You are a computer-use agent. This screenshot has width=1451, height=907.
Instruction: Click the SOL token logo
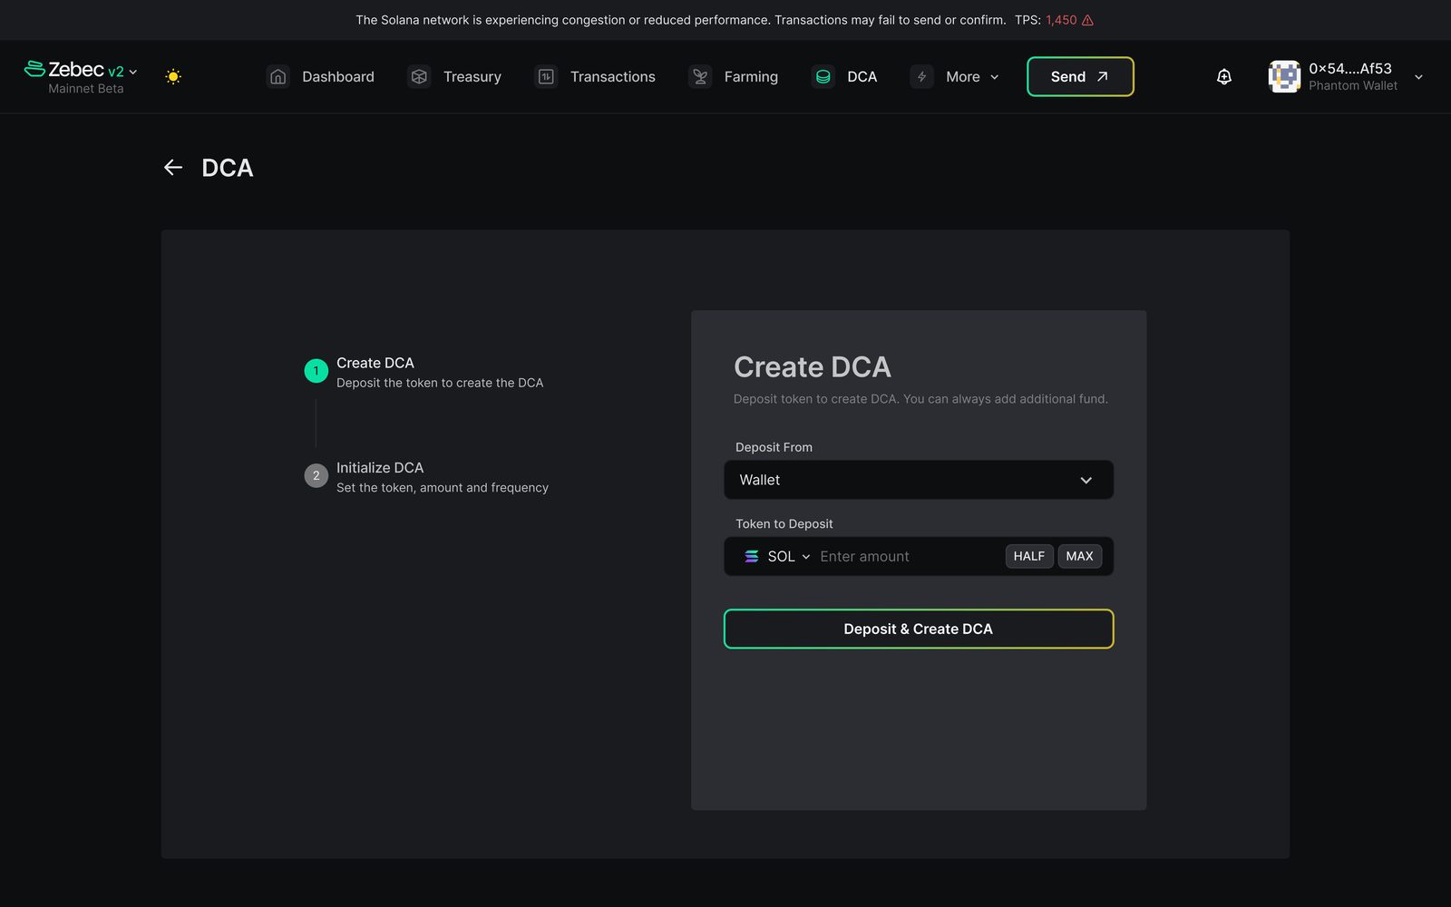tap(752, 557)
